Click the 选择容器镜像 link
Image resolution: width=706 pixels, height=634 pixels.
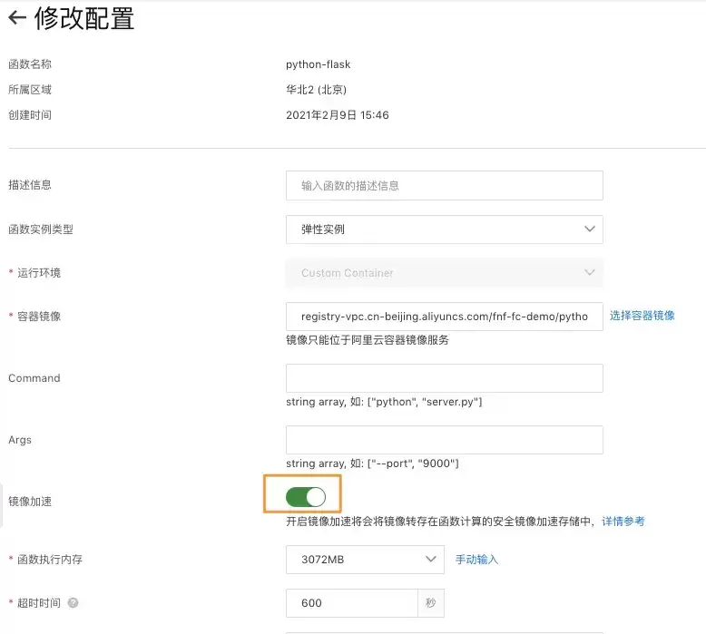[x=642, y=316]
